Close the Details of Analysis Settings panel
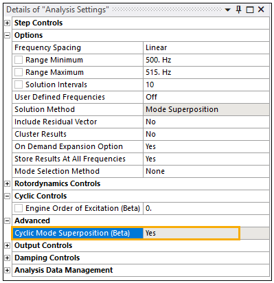This screenshot has width=274, height=283. click(261, 10)
